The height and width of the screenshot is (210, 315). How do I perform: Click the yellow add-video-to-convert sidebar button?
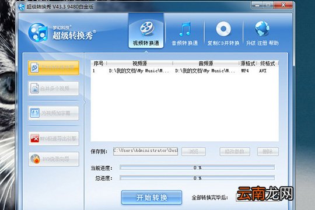point(54,68)
